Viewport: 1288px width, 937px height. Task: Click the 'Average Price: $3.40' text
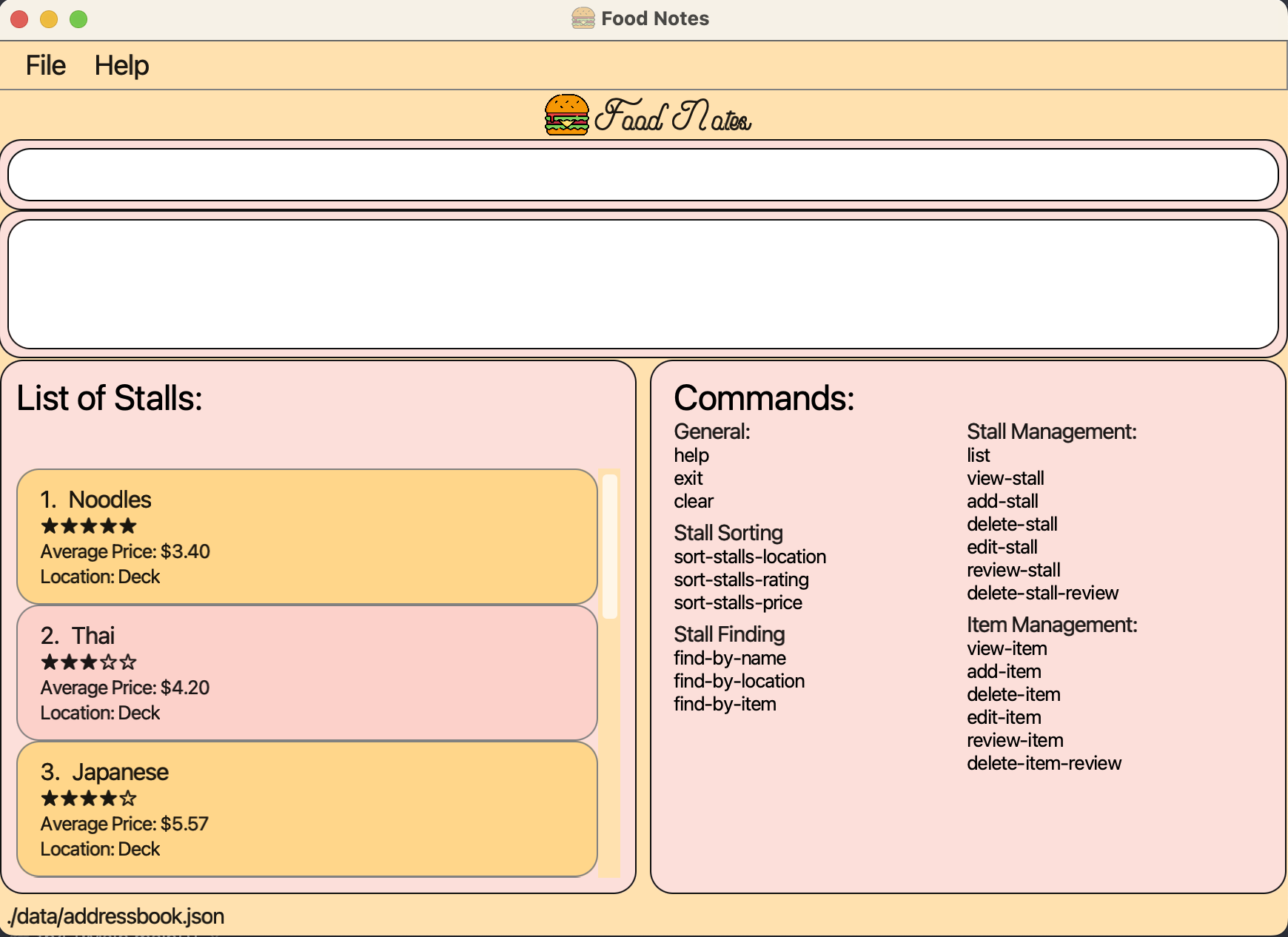click(x=125, y=551)
